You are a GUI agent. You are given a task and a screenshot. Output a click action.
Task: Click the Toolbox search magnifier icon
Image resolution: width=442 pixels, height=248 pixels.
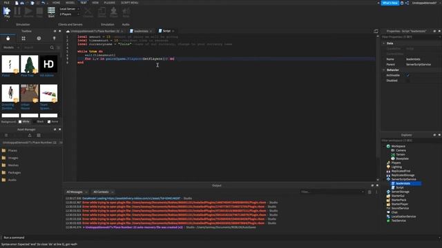[x=52, y=48]
